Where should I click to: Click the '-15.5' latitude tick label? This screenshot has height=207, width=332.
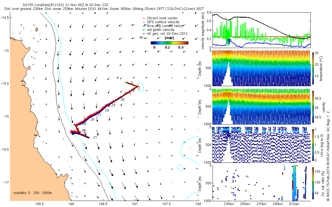5,83
